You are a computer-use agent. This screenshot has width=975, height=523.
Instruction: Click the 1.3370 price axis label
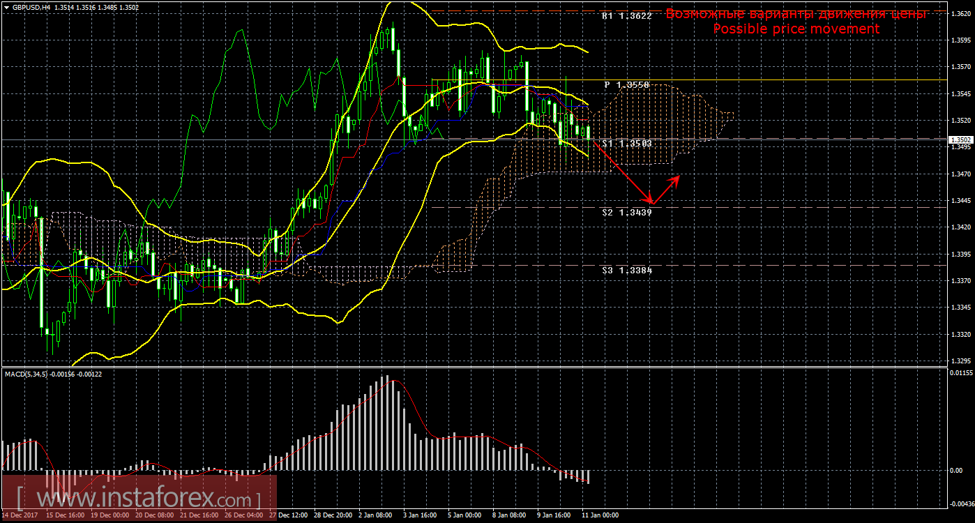[960, 281]
